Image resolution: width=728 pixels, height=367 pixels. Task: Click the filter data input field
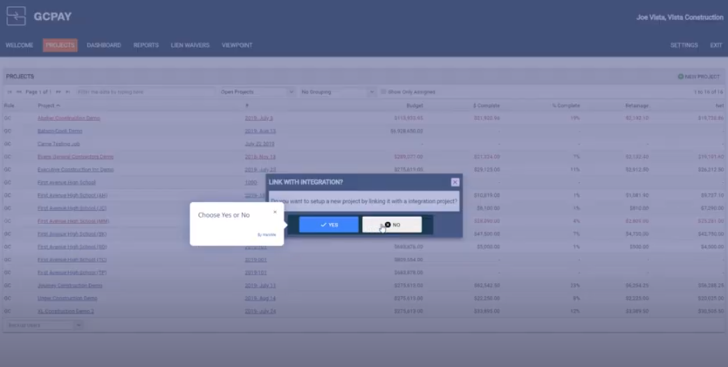145,92
